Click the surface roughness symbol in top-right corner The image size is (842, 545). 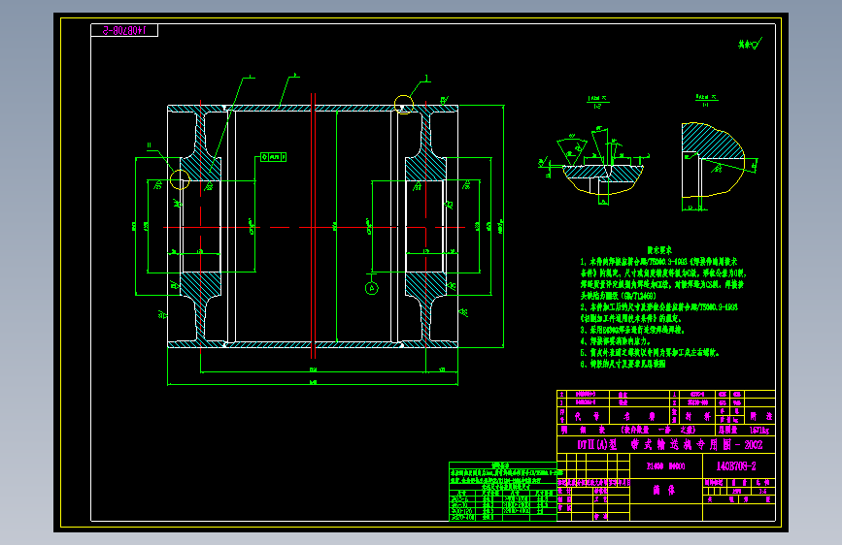(x=750, y=44)
